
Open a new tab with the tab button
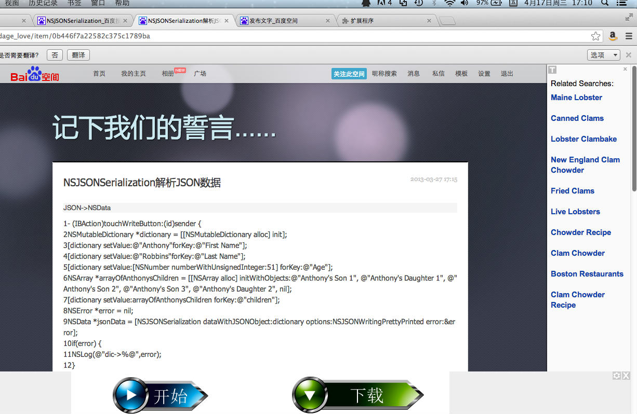point(447,21)
